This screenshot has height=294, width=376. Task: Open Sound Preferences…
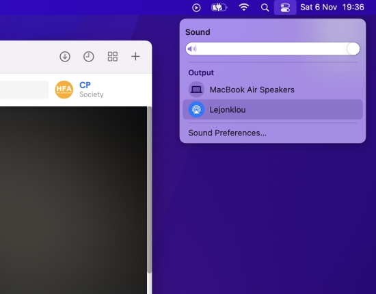[x=228, y=133]
